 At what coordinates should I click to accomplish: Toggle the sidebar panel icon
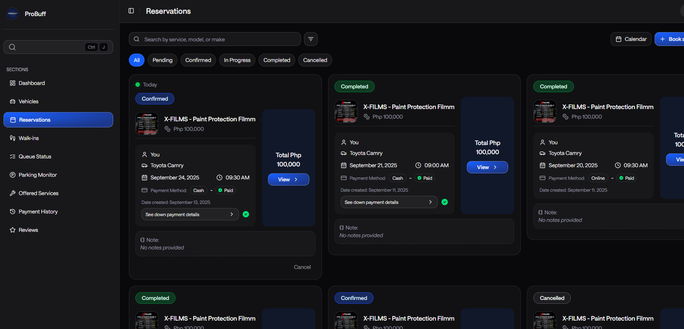click(x=131, y=11)
